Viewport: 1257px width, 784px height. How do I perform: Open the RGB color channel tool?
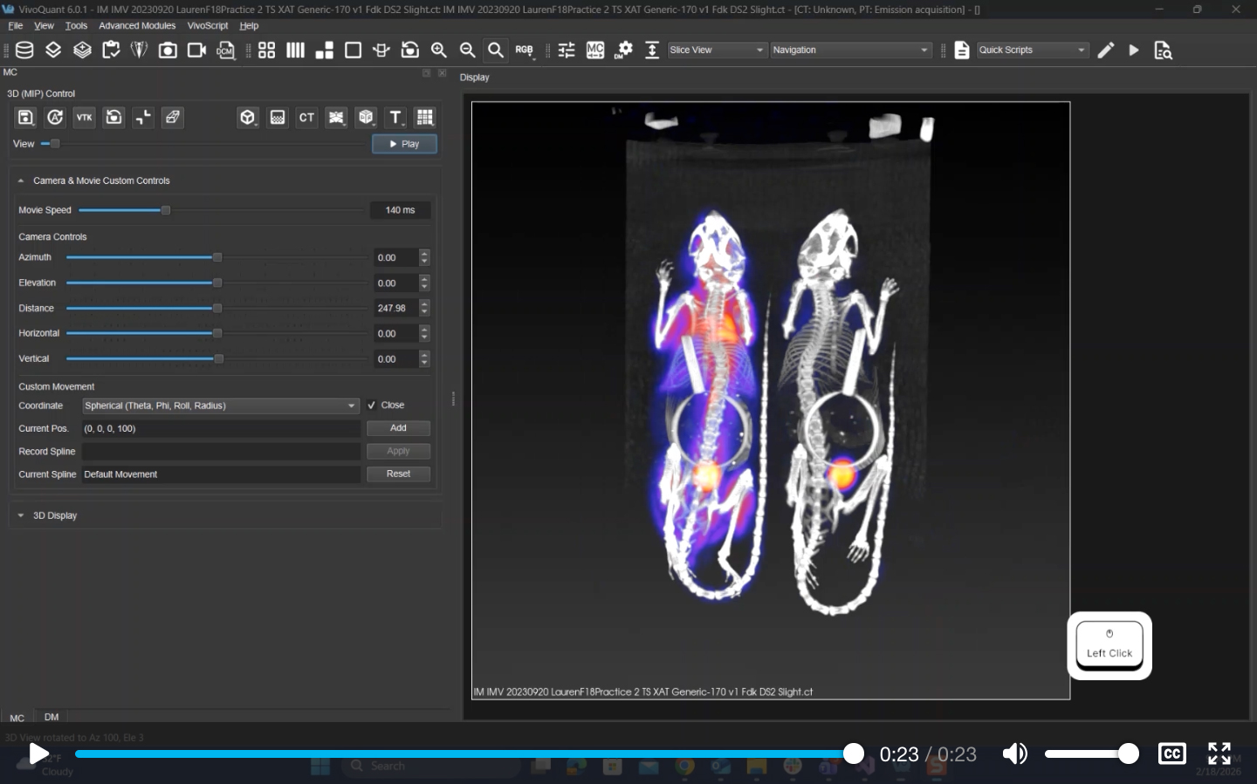click(x=524, y=51)
